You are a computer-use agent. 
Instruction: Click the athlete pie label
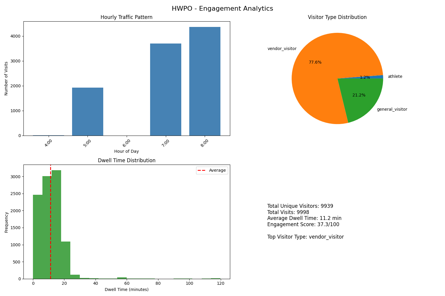(x=395, y=77)
